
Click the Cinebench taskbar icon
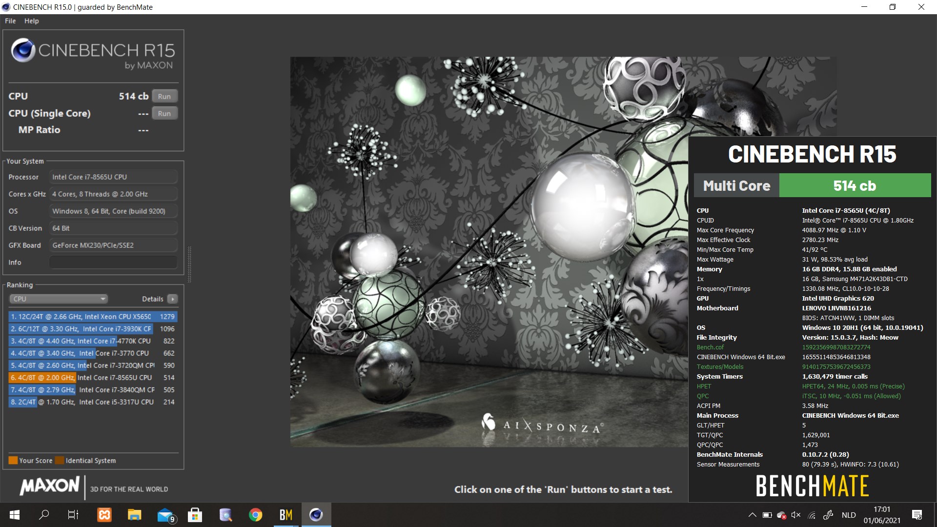[x=316, y=515]
